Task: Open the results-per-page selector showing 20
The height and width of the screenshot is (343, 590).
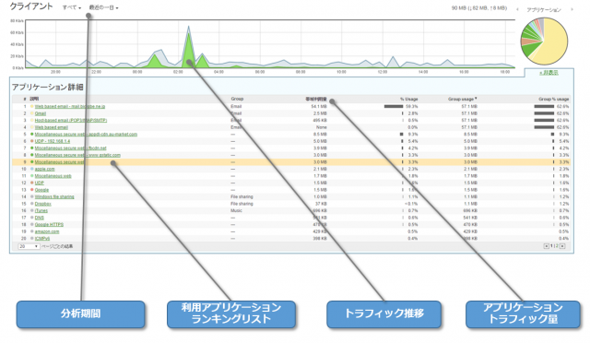Action: click(29, 246)
